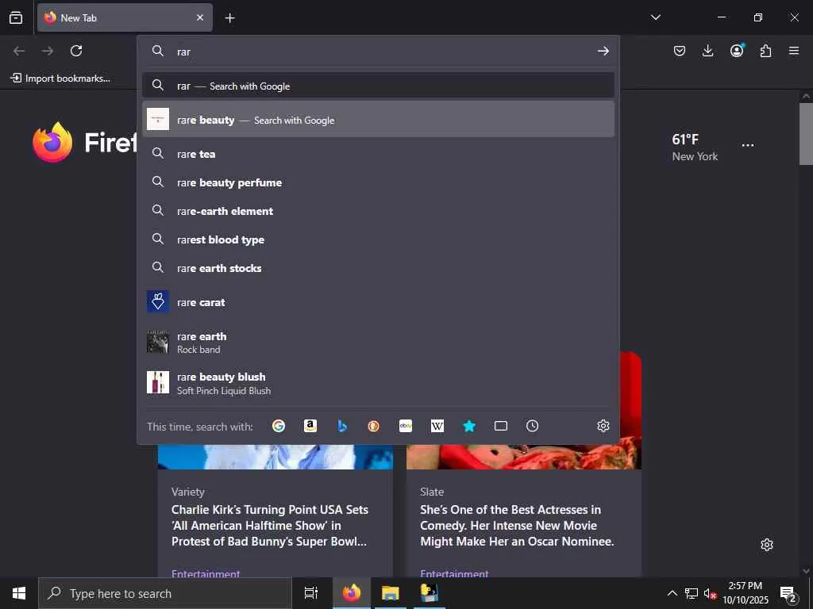Pick the 'rare beauty blush' suggestion
Viewport: 813px width, 609px height.
click(379, 383)
